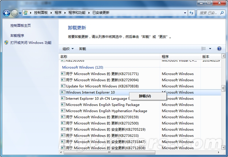Open dropdown arrow after 程序 breadcrumb
Image resolution: width=228 pixels, height=157 pixels.
[x=65, y=13]
